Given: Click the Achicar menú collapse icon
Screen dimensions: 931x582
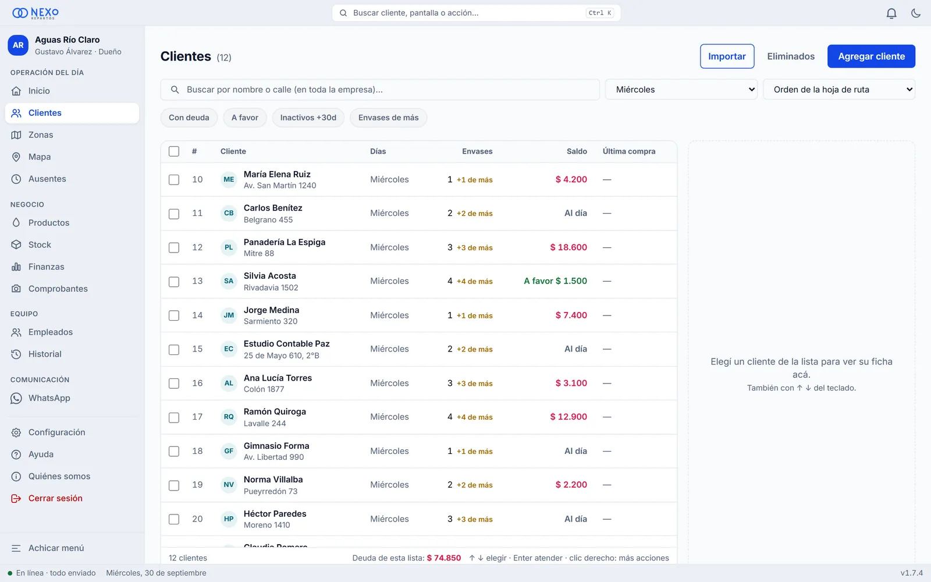Looking at the screenshot, I should pyautogui.click(x=16, y=548).
